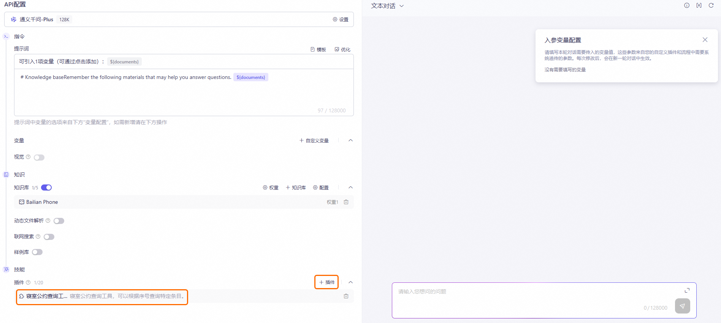This screenshot has height=323, width=721.
Task: Add a knowledge base with + 知识库
Action: click(x=296, y=187)
